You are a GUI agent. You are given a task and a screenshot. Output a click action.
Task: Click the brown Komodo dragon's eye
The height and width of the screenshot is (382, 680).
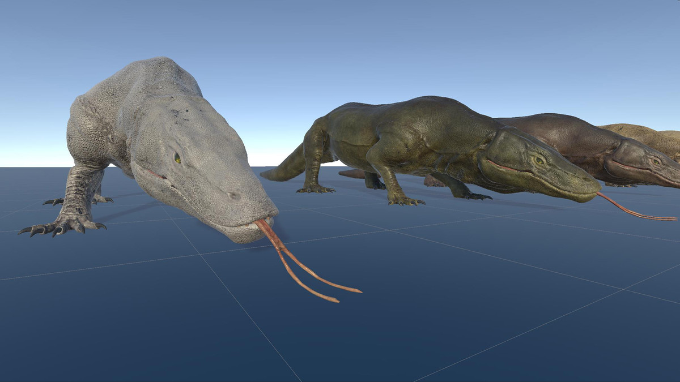pyautogui.click(x=655, y=161)
